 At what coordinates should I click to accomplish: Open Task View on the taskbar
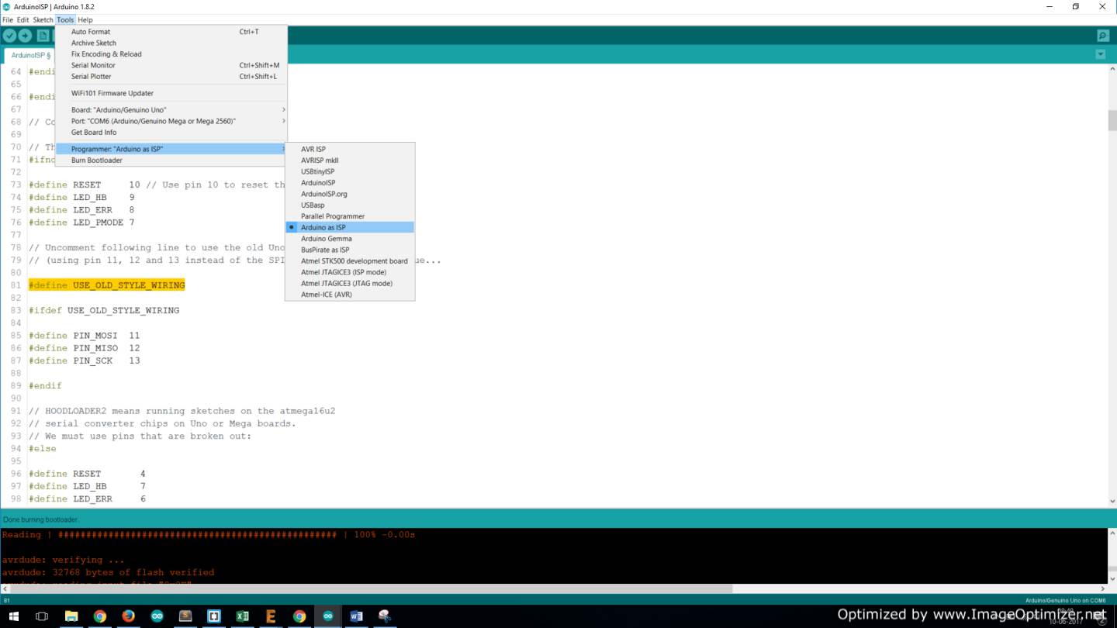(x=42, y=616)
